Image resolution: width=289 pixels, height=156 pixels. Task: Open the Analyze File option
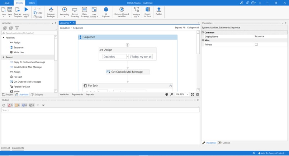(136, 12)
